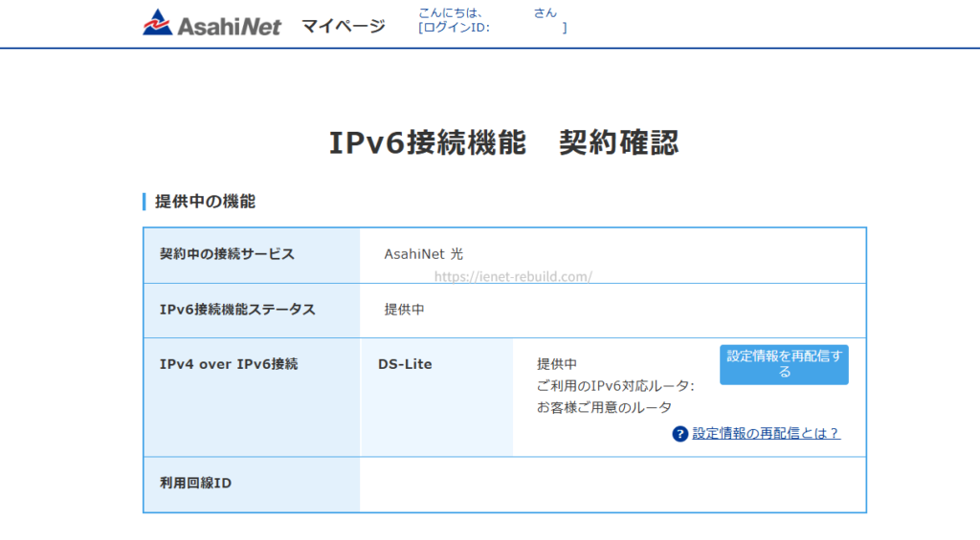Click the IPv6接続機能ステータス row label
The image size is (980, 540).
coord(237,310)
